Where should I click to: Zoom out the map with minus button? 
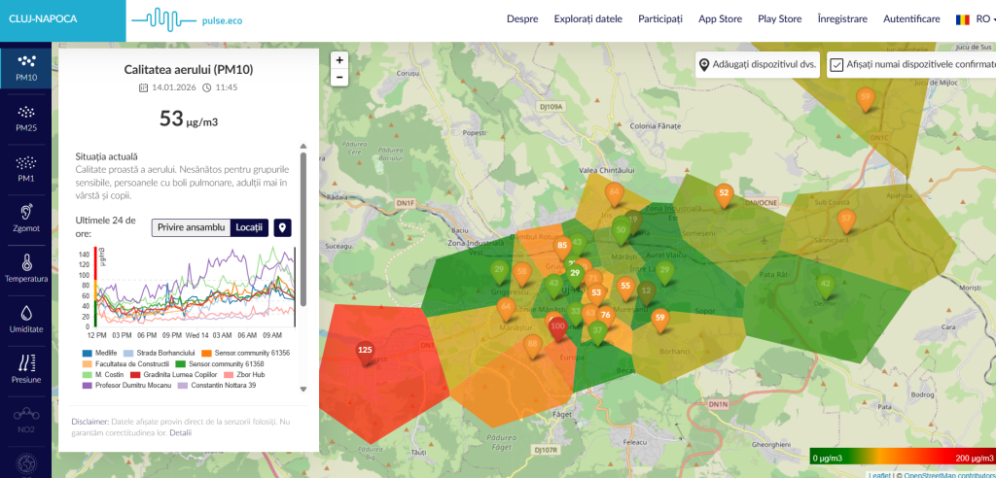(x=339, y=77)
